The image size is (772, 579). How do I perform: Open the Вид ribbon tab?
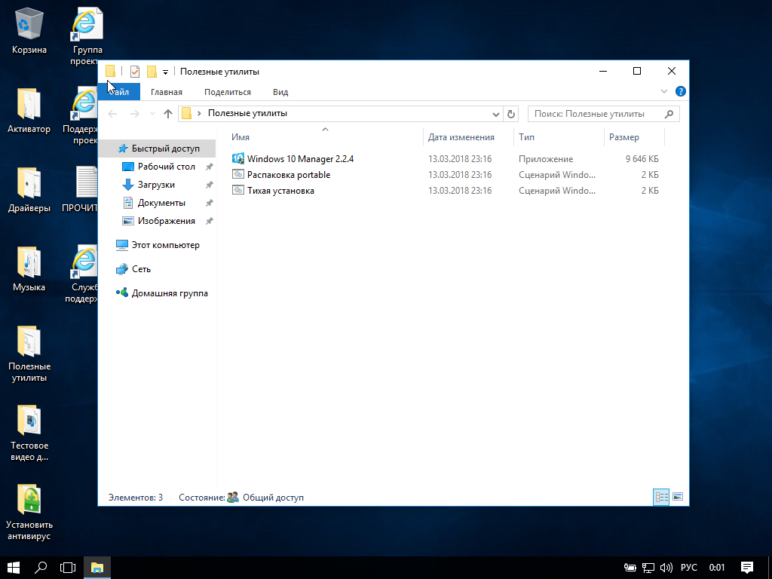coord(280,92)
